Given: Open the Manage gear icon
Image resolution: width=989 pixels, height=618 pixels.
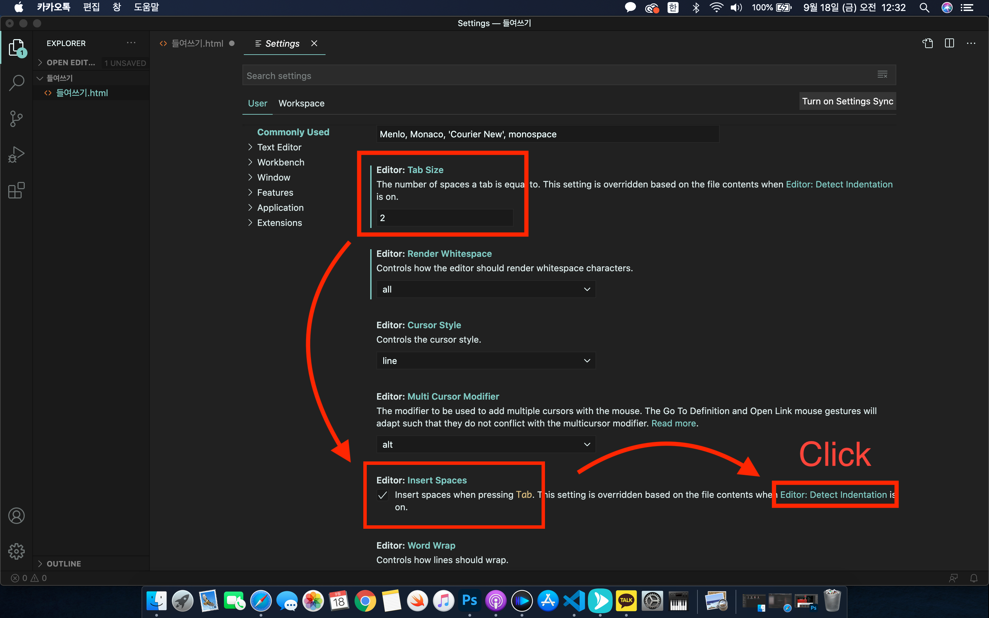Looking at the screenshot, I should tap(16, 551).
